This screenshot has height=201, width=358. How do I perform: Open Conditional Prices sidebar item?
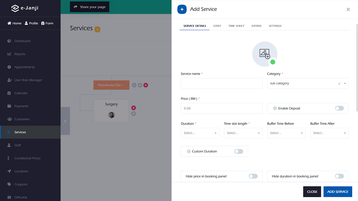point(30,158)
